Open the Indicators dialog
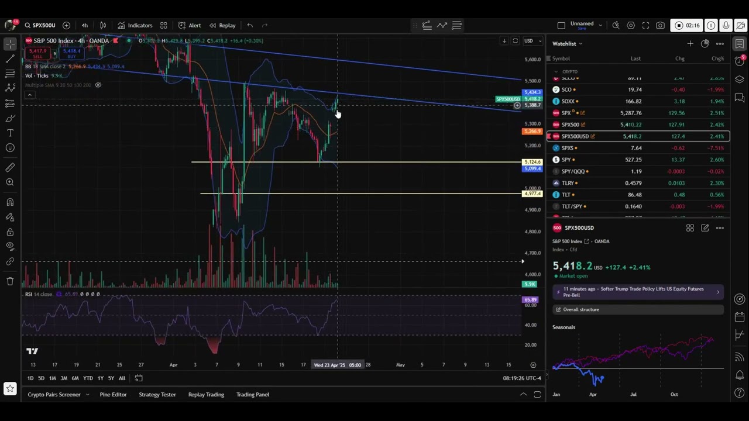 (135, 25)
